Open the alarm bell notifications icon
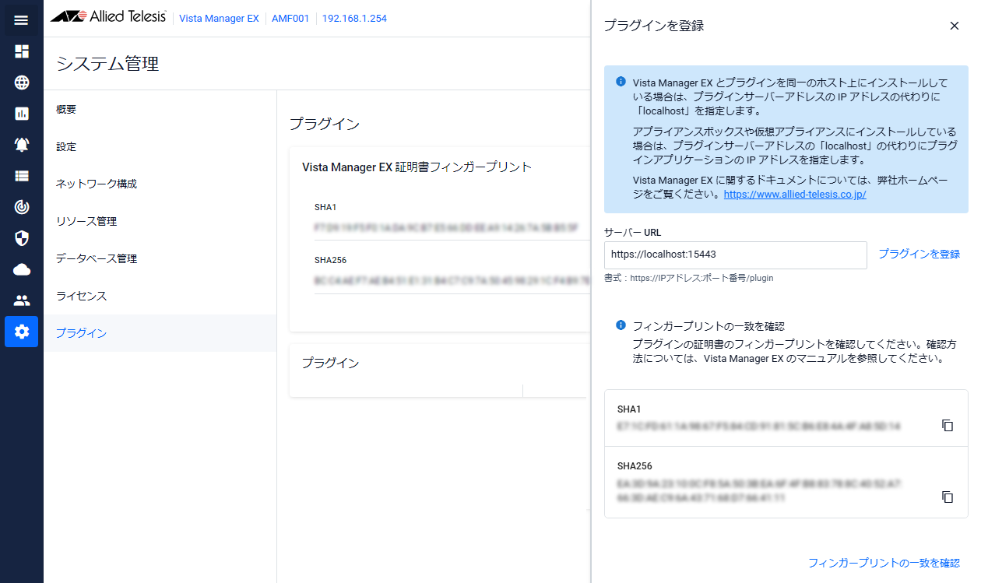 [21, 145]
